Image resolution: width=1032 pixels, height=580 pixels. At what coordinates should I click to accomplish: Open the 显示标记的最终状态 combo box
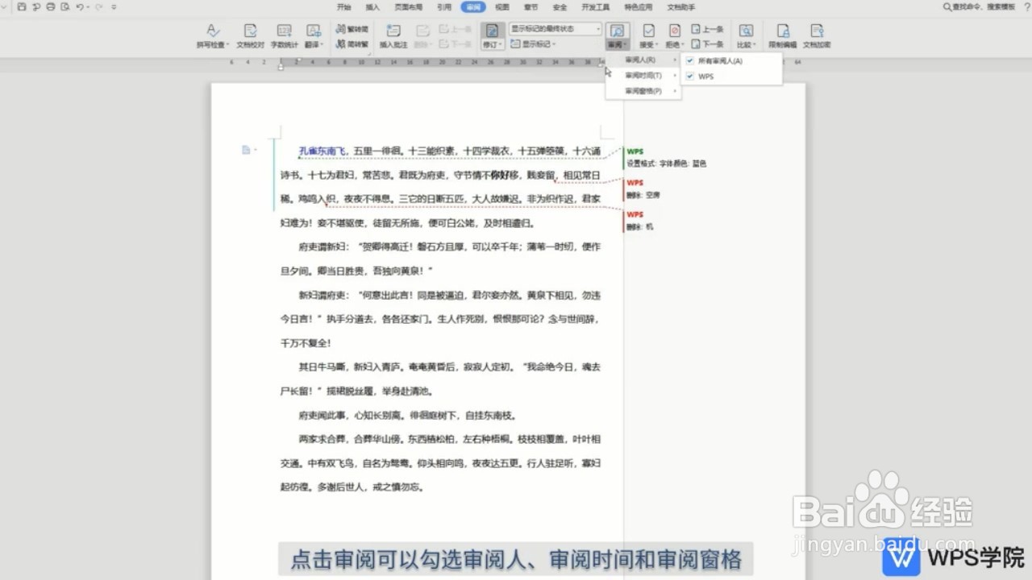556,29
